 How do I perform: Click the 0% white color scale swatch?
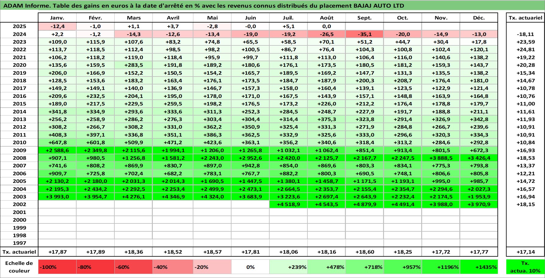click(x=250, y=267)
